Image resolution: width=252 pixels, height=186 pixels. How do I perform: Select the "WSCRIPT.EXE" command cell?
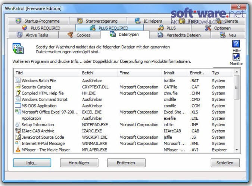(95, 137)
